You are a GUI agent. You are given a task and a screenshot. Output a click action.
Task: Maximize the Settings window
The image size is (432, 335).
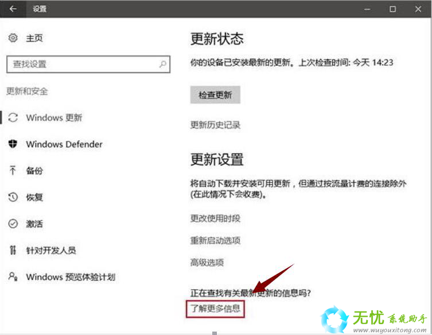(x=392, y=9)
